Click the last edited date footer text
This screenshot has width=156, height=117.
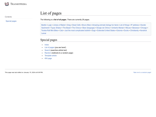tap(24, 73)
